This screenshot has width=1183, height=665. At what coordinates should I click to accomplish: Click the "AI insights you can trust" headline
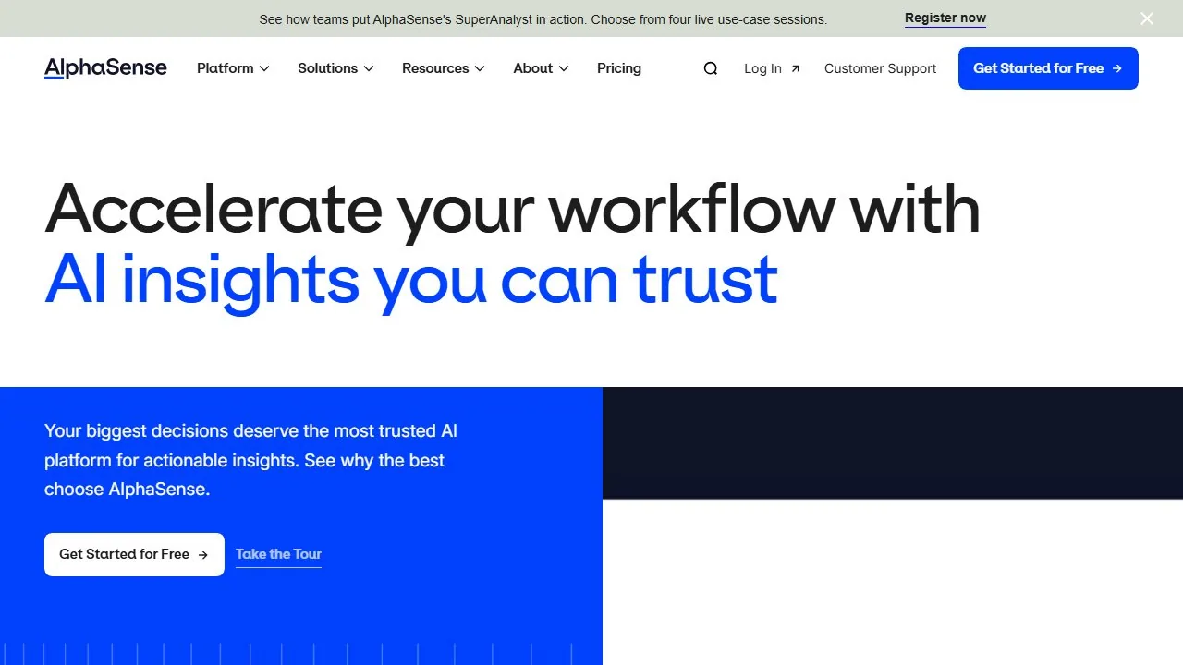click(411, 279)
